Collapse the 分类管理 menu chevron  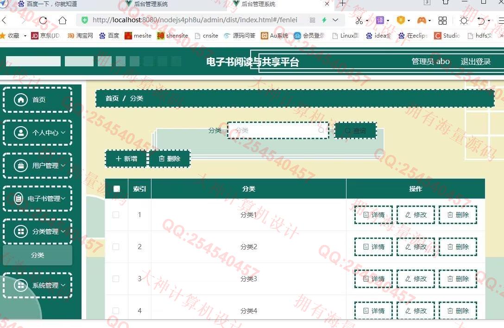63,232
